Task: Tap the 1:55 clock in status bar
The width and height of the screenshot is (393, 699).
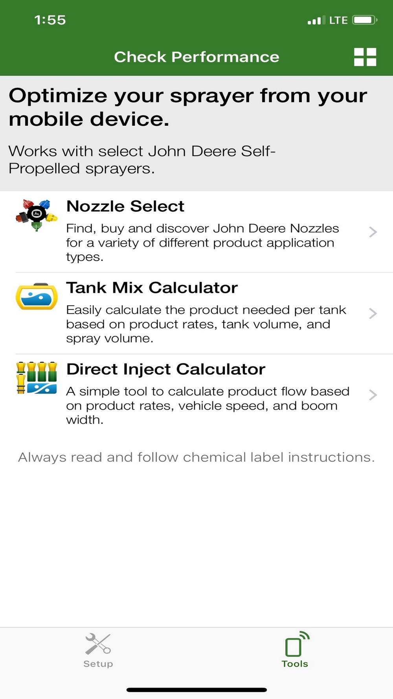Action: click(50, 20)
